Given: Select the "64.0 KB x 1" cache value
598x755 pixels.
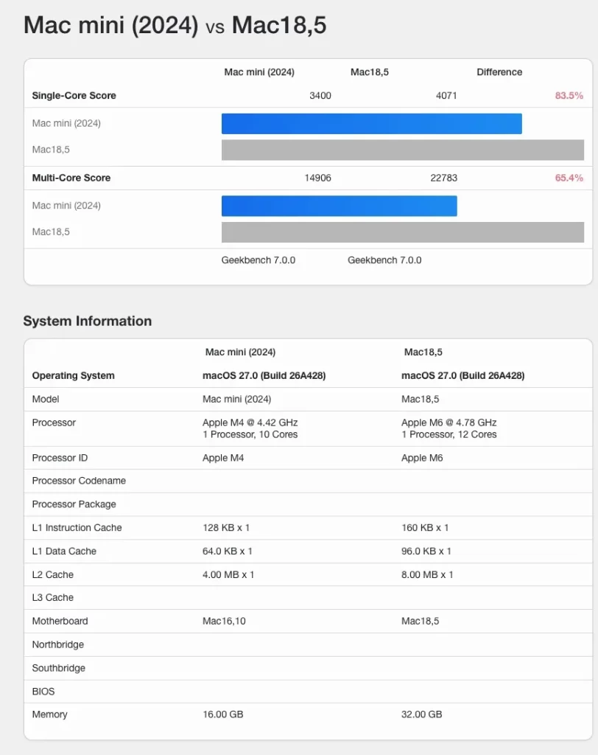Looking at the screenshot, I should coord(228,552).
